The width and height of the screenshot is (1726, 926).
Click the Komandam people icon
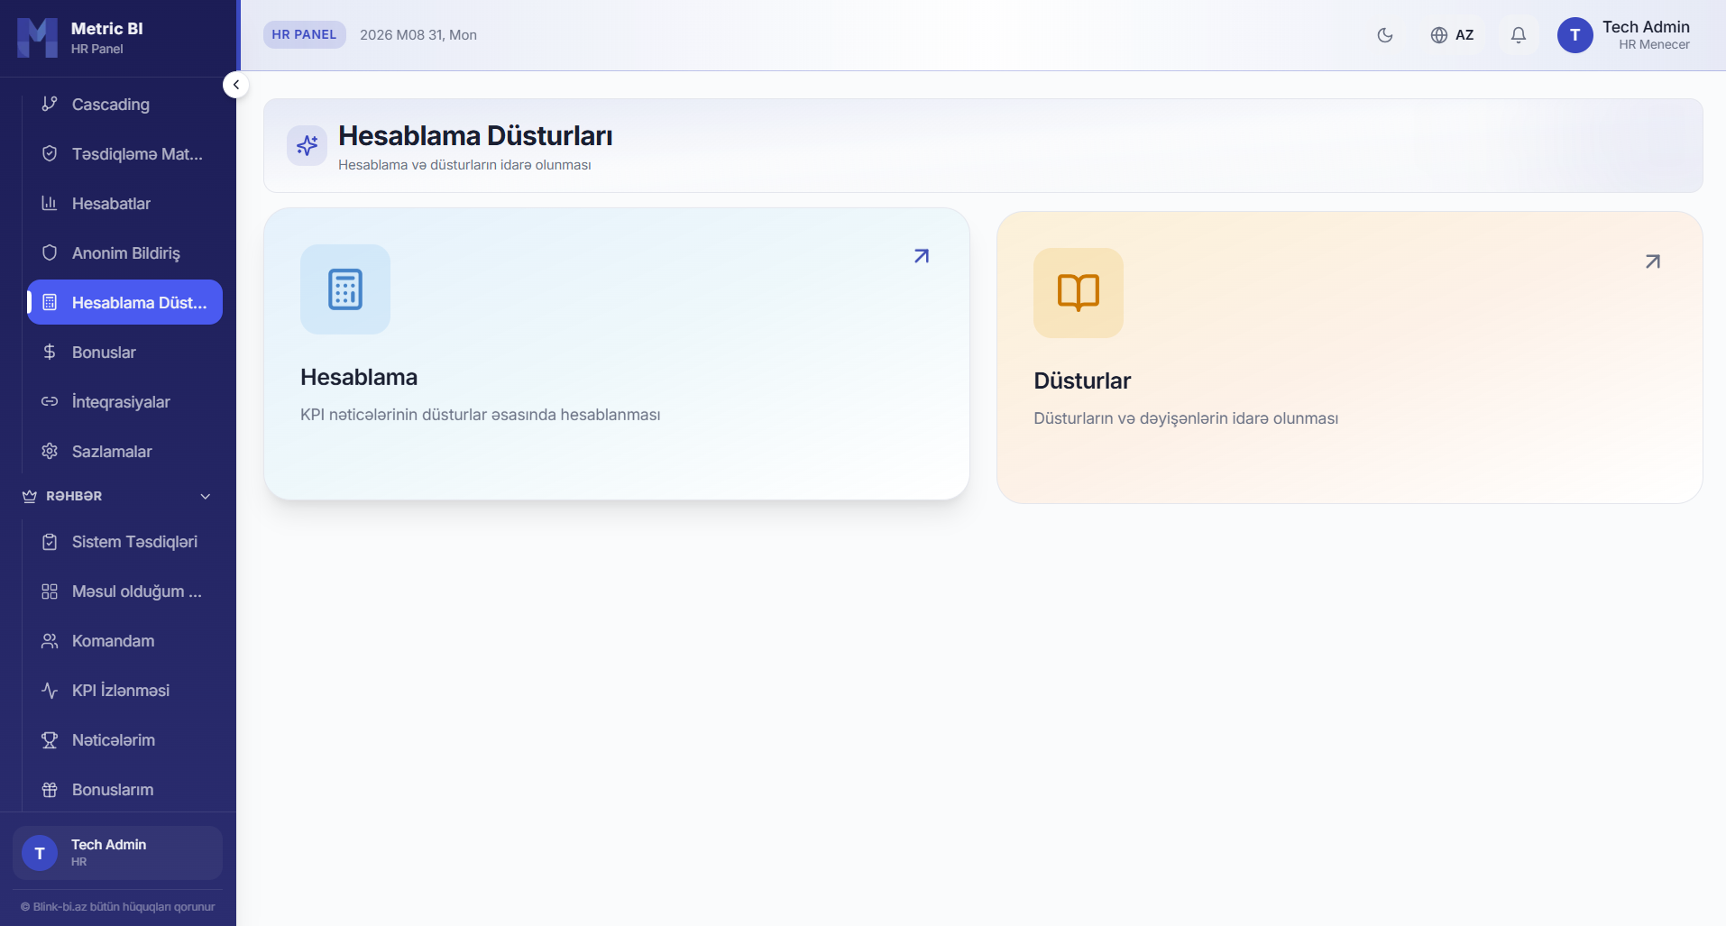(50, 641)
